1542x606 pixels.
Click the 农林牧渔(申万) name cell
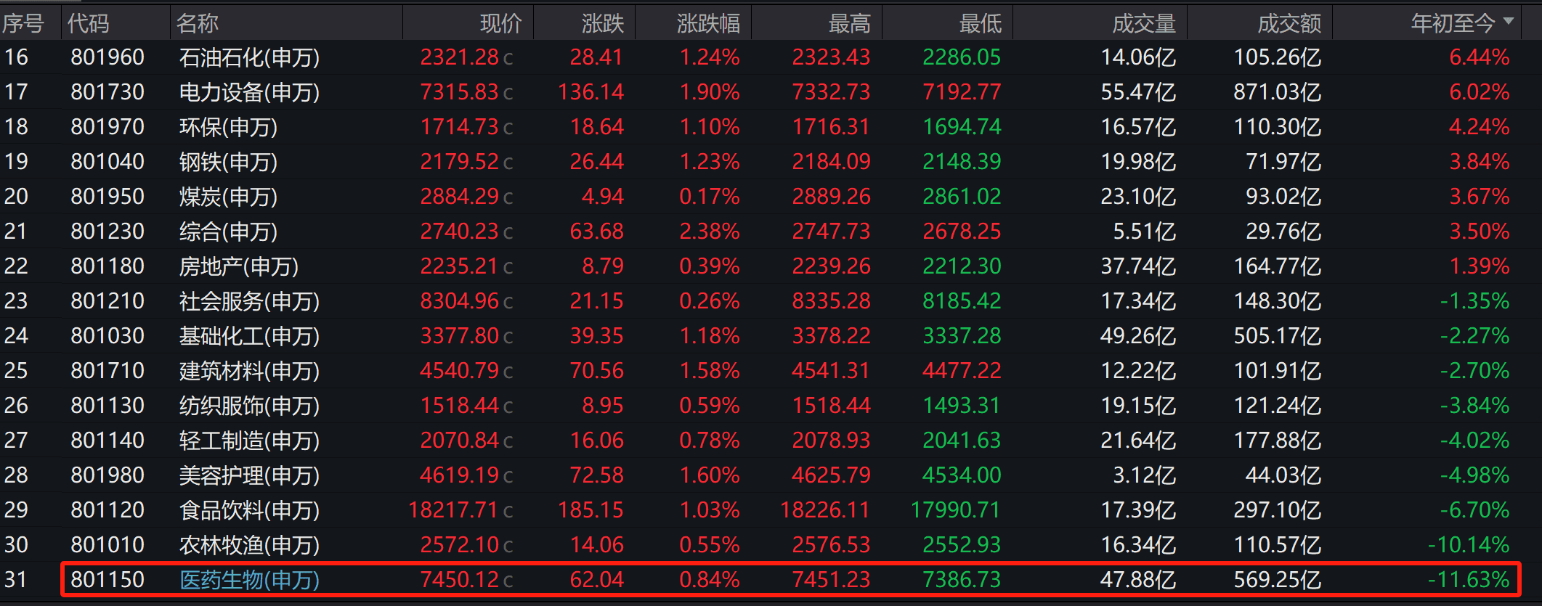coord(249,545)
